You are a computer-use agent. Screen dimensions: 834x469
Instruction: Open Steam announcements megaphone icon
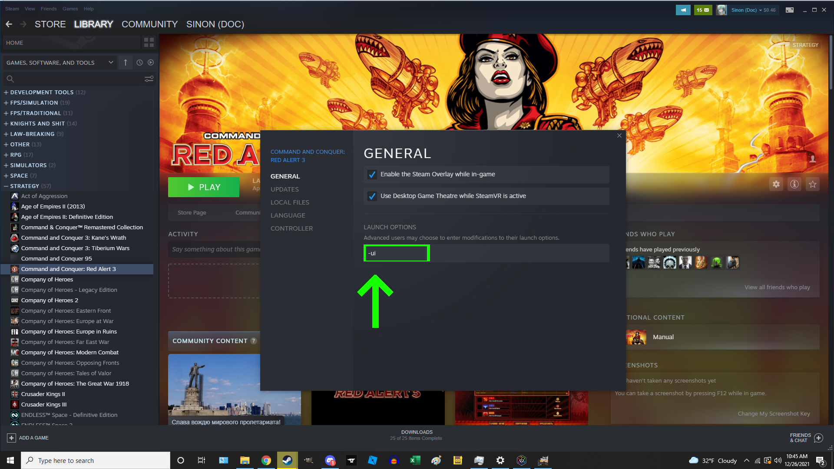(683, 10)
